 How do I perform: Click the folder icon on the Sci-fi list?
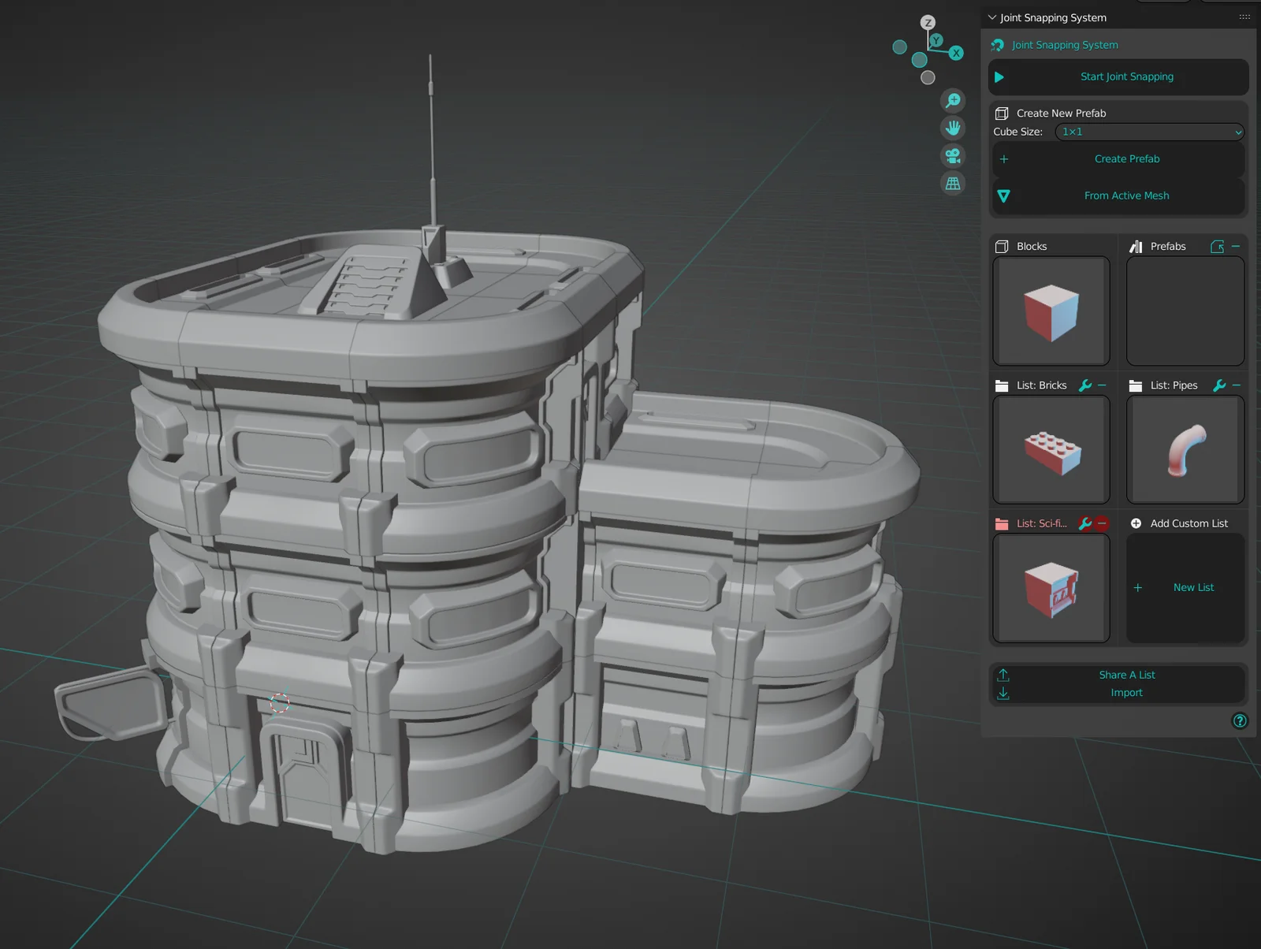point(1002,523)
